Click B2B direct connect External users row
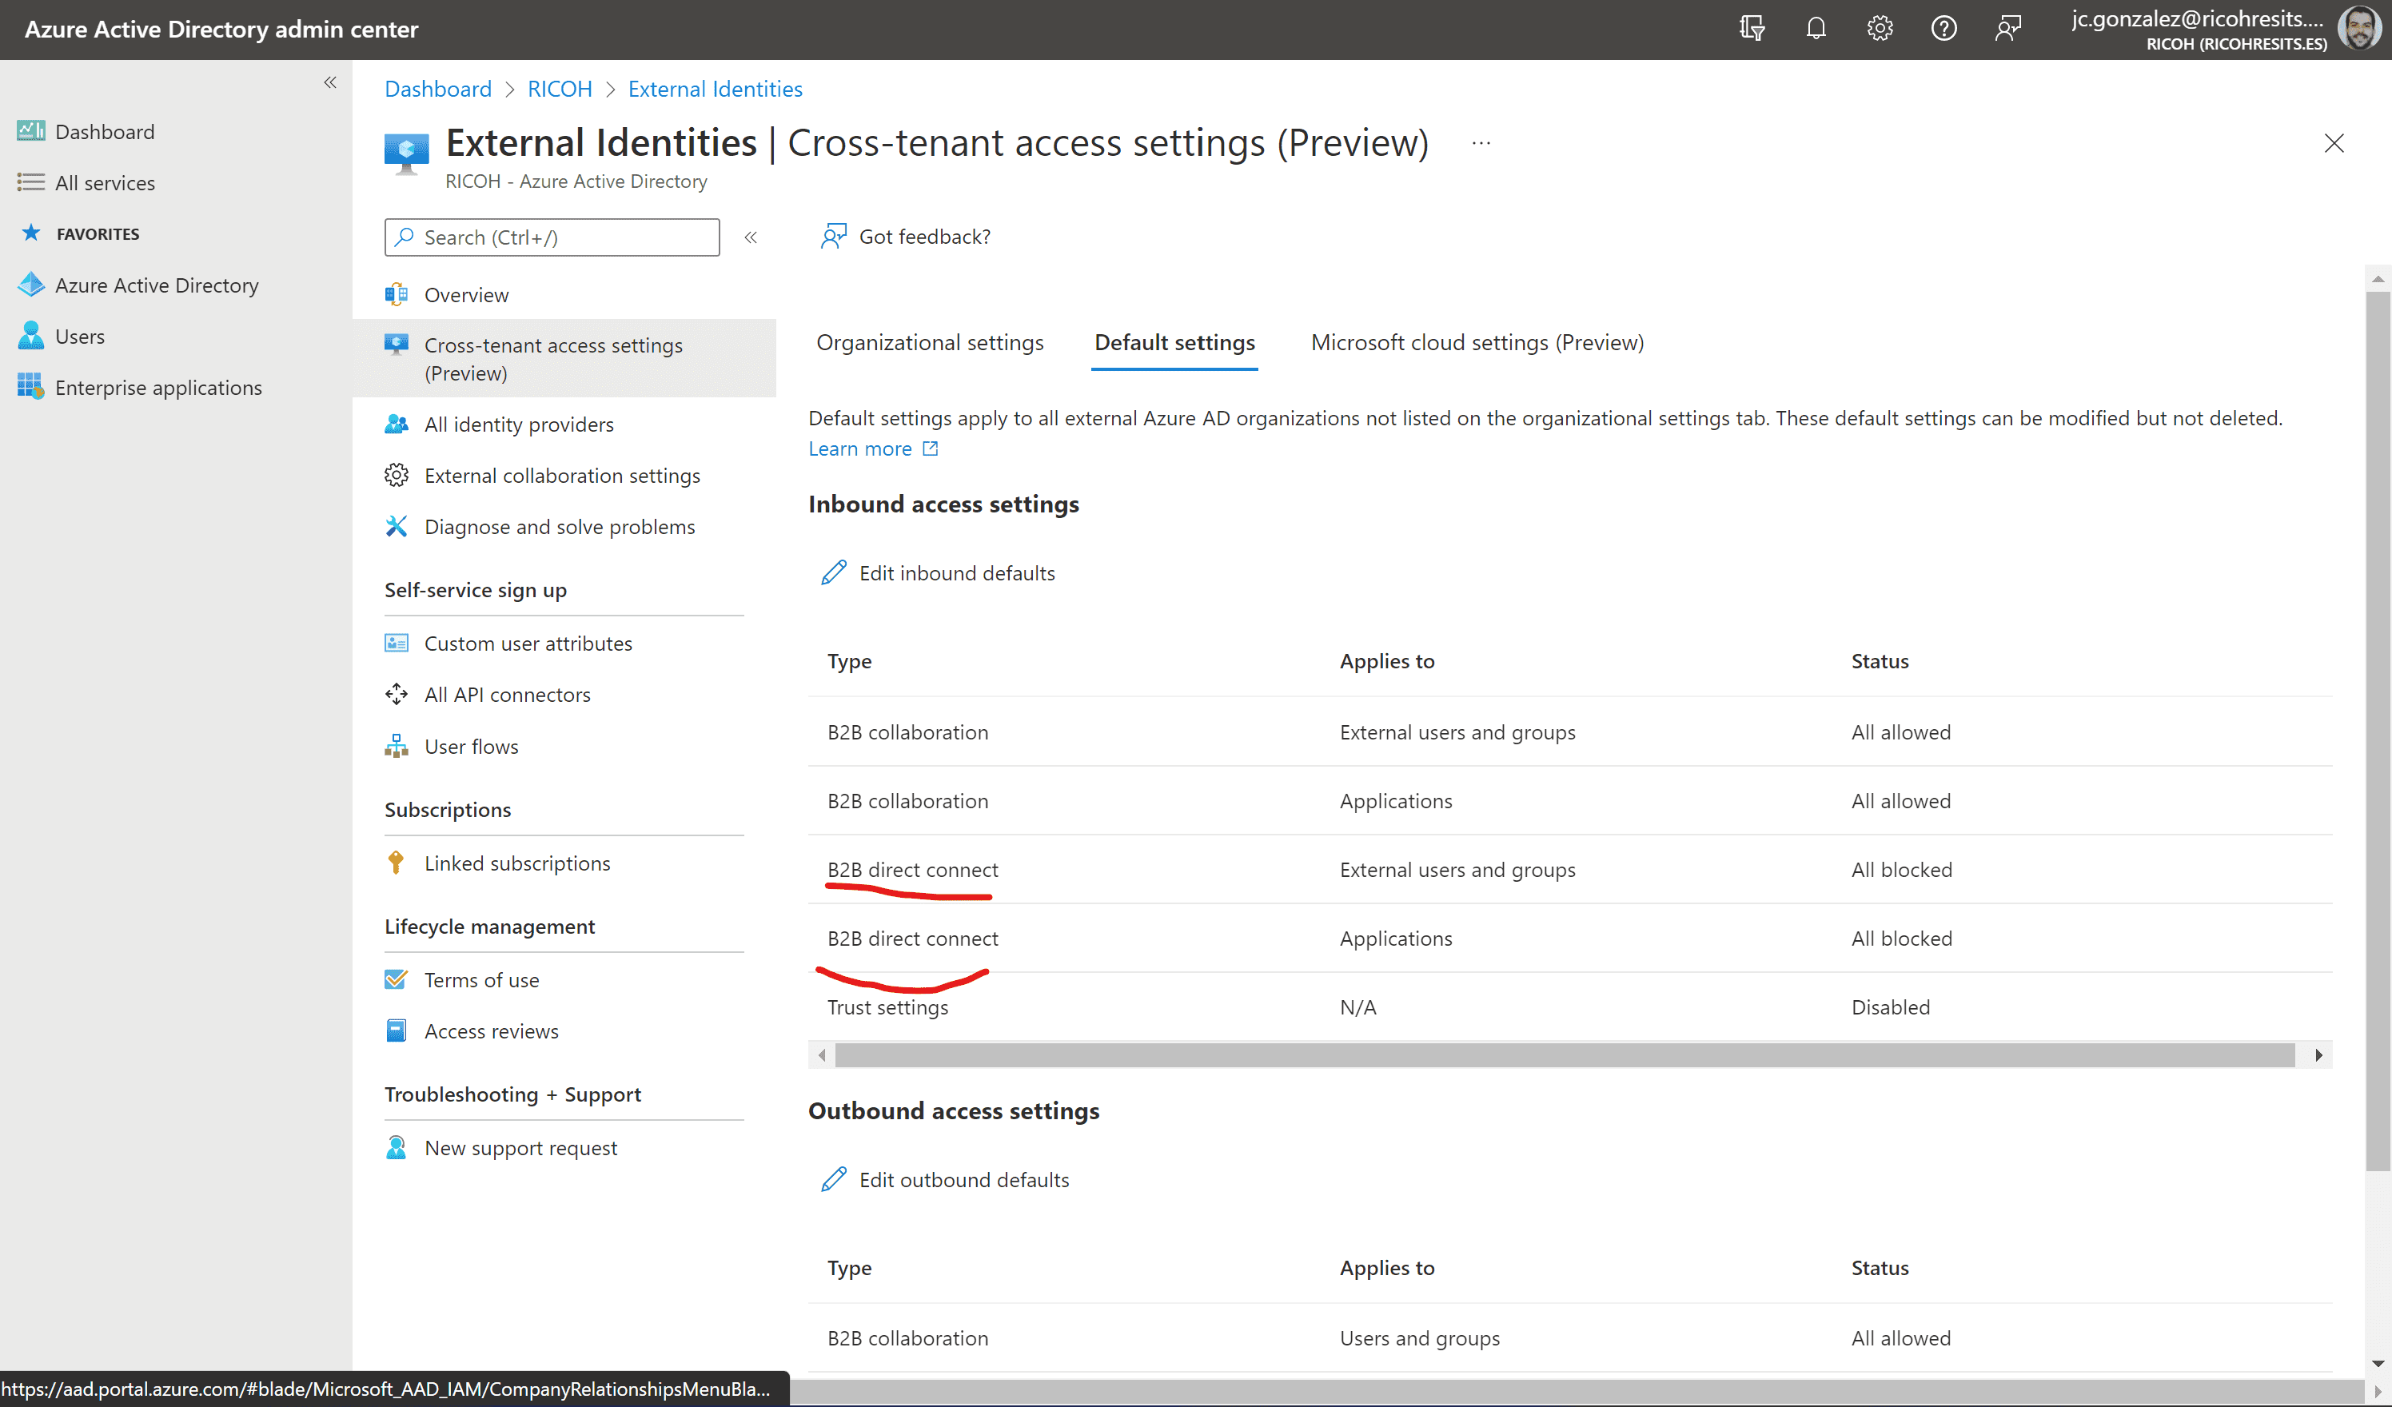 click(x=1570, y=870)
